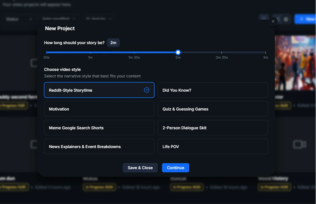Set story length to 3m maximum

tap(265, 53)
